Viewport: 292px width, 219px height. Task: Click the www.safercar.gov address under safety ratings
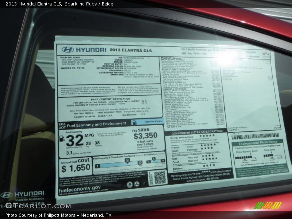coord(195,180)
